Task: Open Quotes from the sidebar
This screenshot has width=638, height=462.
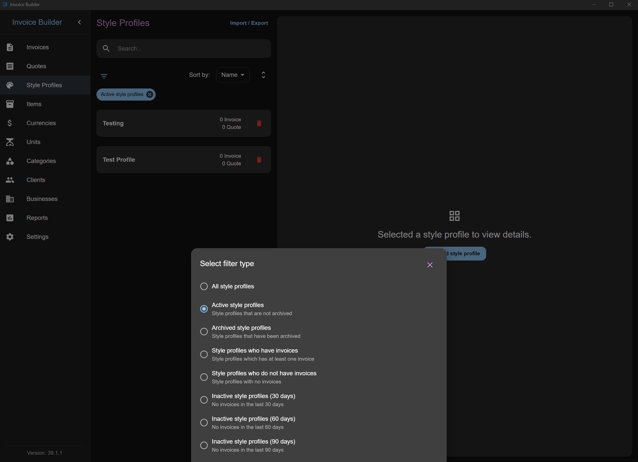Action: (45, 66)
